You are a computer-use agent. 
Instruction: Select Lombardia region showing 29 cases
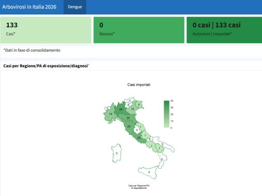pos(121,109)
